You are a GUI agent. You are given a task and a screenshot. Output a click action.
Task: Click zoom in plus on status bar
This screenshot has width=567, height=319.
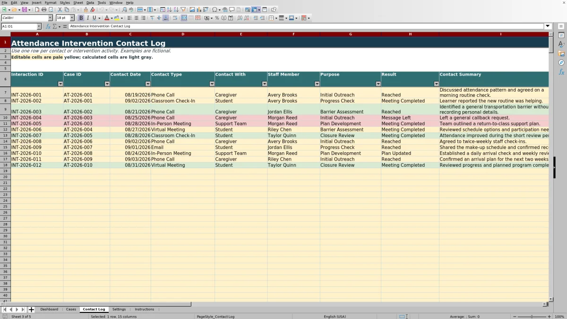point(548,317)
